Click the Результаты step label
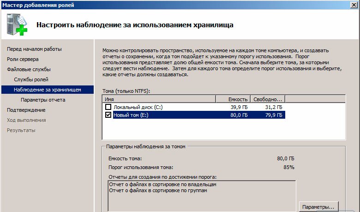 [x=21, y=130]
